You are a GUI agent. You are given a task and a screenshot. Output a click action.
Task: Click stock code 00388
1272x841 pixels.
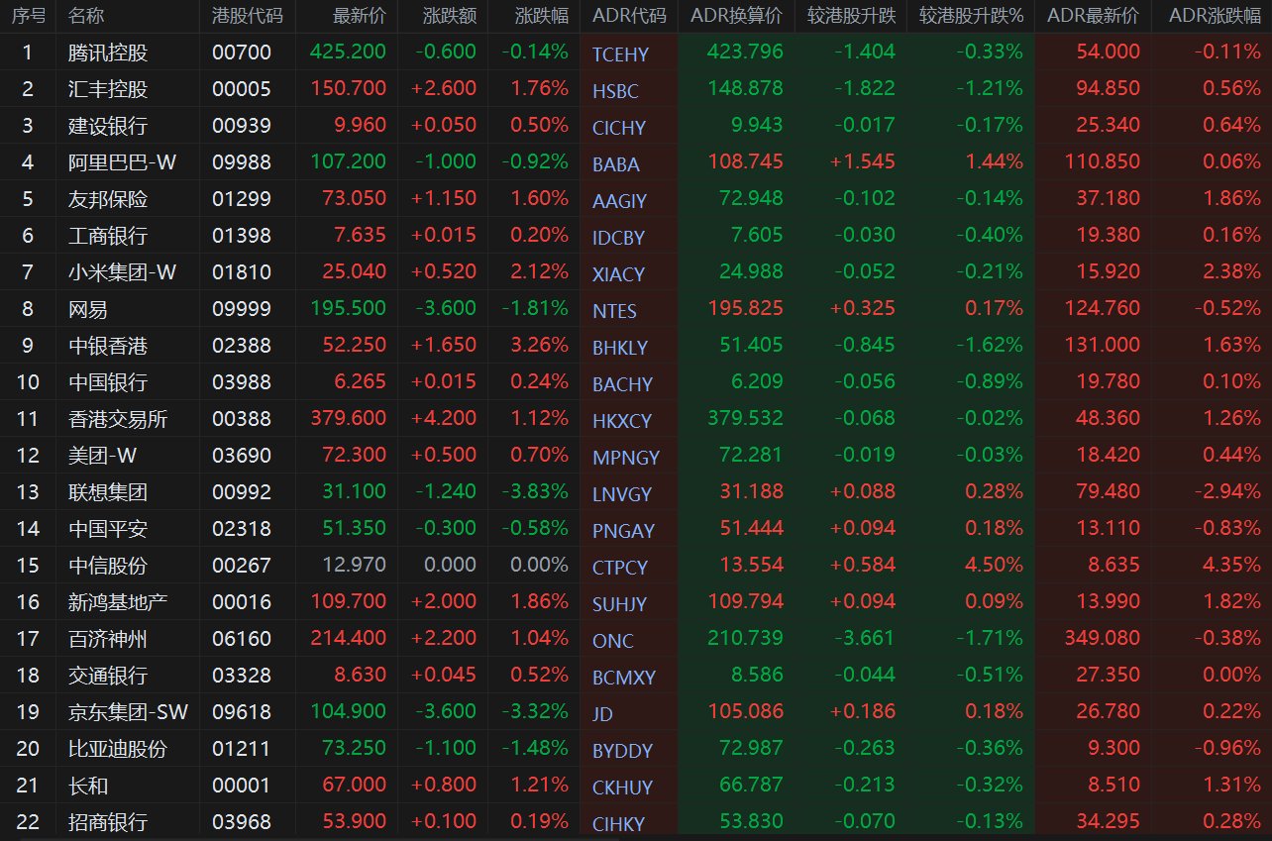[241, 419]
